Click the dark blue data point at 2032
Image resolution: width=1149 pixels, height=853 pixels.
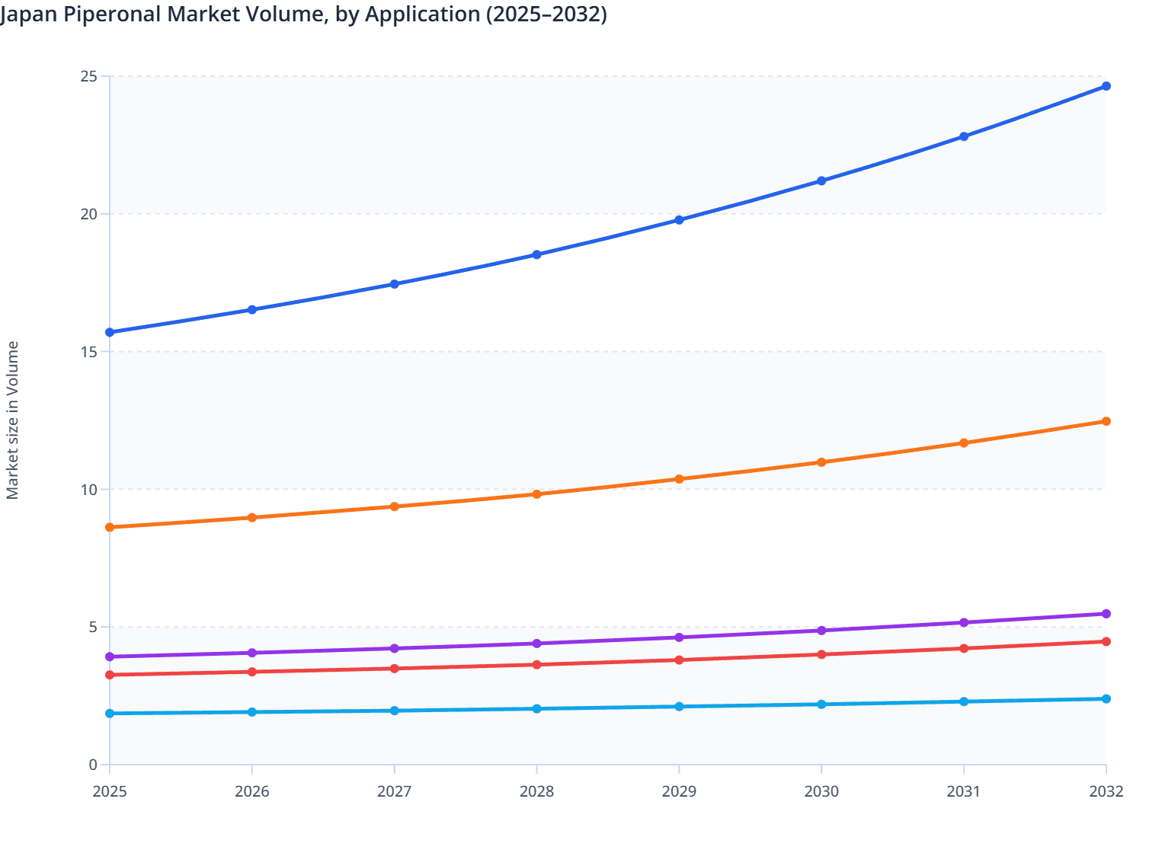pos(1106,86)
